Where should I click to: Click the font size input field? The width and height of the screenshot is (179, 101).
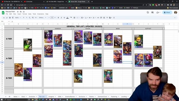point(52,18)
